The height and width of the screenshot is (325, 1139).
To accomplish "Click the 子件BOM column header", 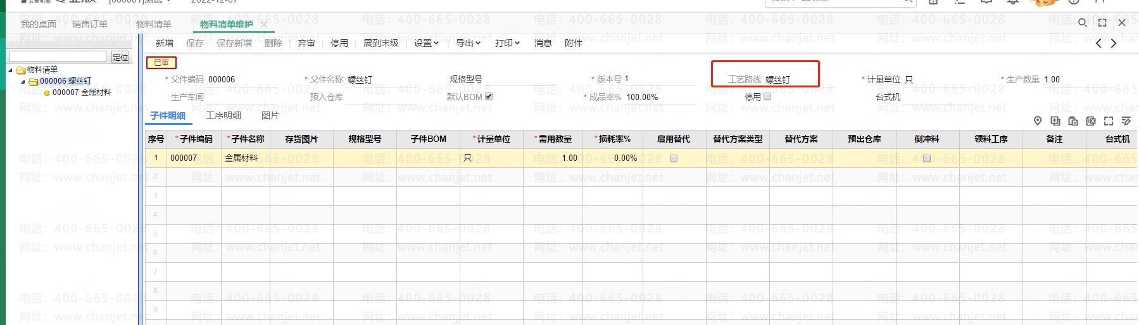I will 429,139.
